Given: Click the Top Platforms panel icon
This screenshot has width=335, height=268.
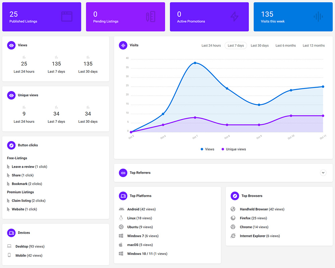Looking at the screenshot, I should coord(123,196).
